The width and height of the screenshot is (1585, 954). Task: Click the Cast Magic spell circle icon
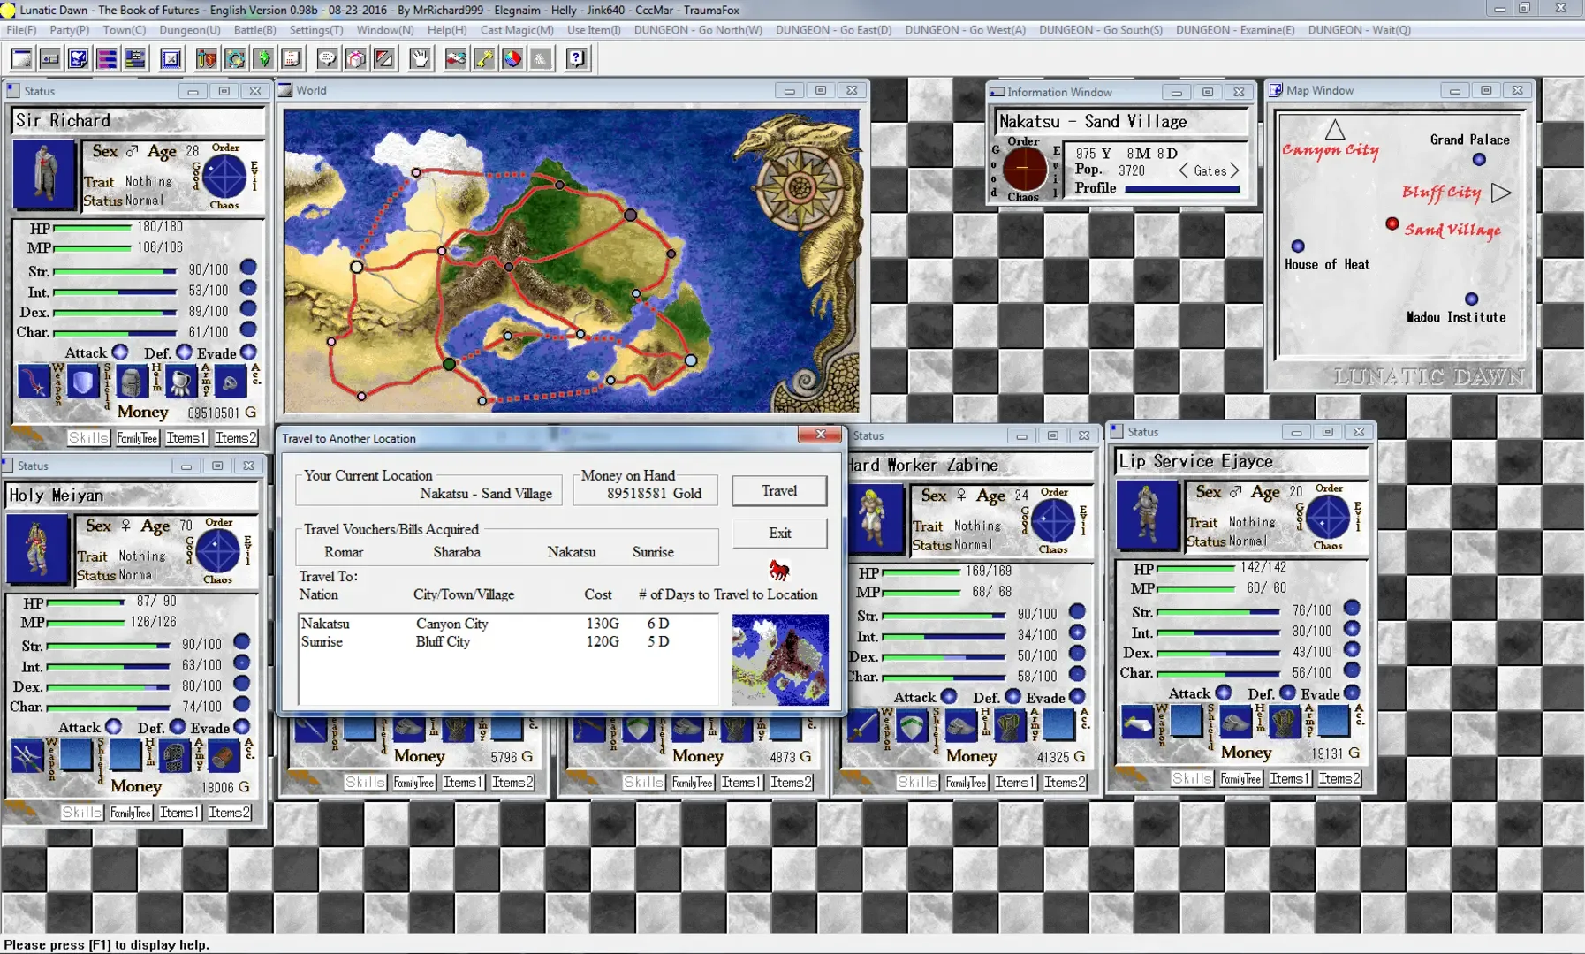coord(236,58)
